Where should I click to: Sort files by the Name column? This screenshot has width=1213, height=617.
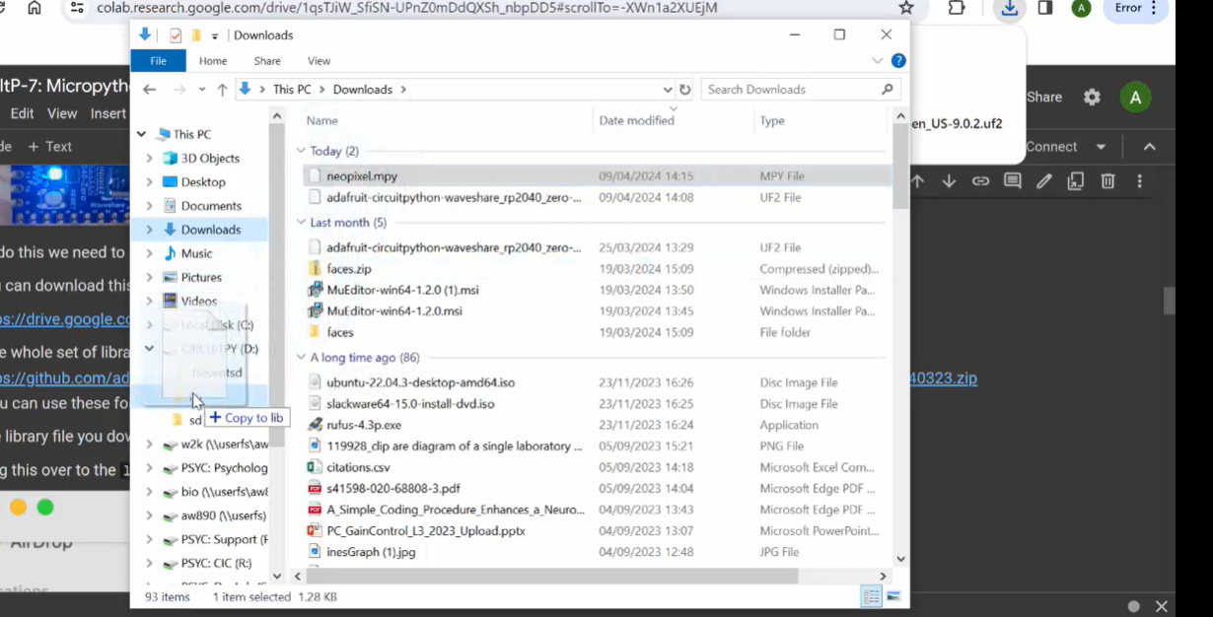(x=321, y=120)
